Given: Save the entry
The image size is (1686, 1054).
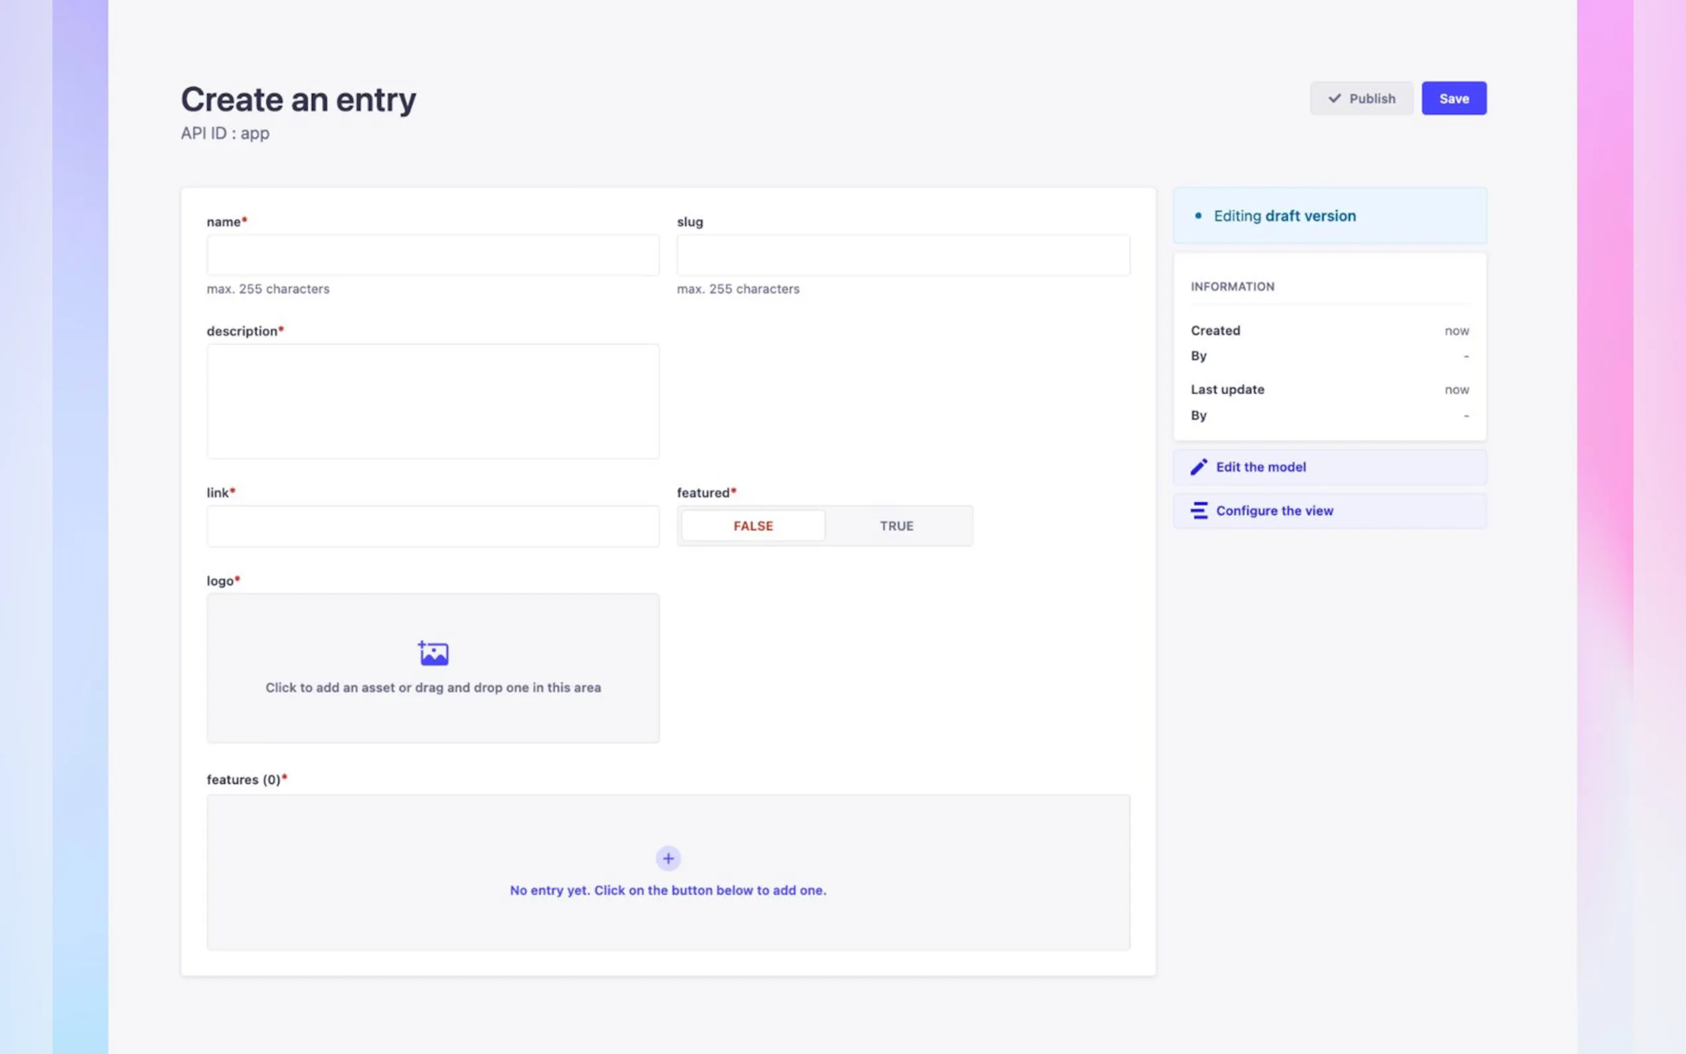Looking at the screenshot, I should click(x=1453, y=98).
